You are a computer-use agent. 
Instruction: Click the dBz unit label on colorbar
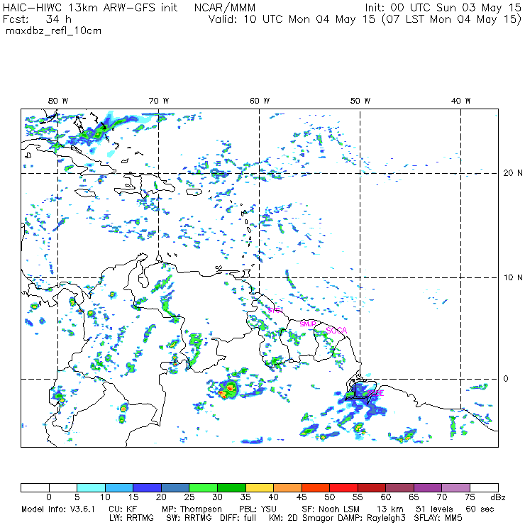[497, 497]
